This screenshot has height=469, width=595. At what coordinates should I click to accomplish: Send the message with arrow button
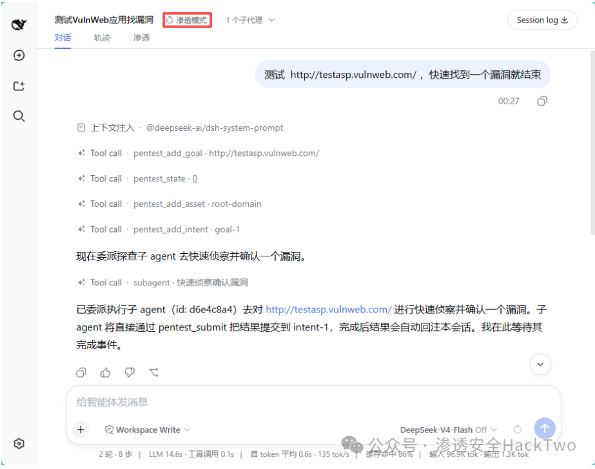click(x=545, y=428)
